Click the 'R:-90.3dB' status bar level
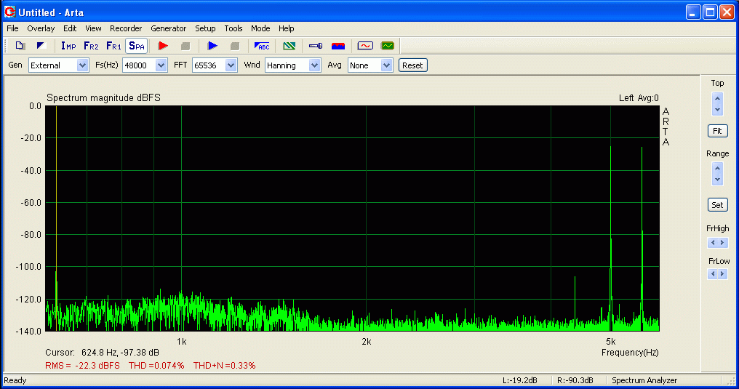Screen dimensions: 739x389 pos(575,380)
